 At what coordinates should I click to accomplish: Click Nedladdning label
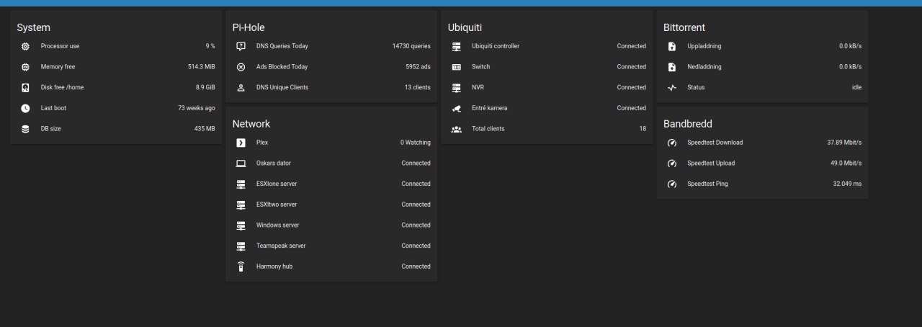(704, 67)
